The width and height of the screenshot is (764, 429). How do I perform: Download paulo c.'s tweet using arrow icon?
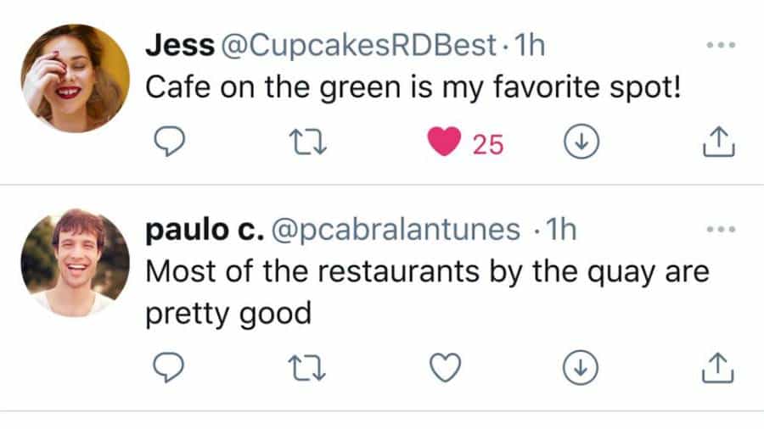pyautogui.click(x=582, y=367)
